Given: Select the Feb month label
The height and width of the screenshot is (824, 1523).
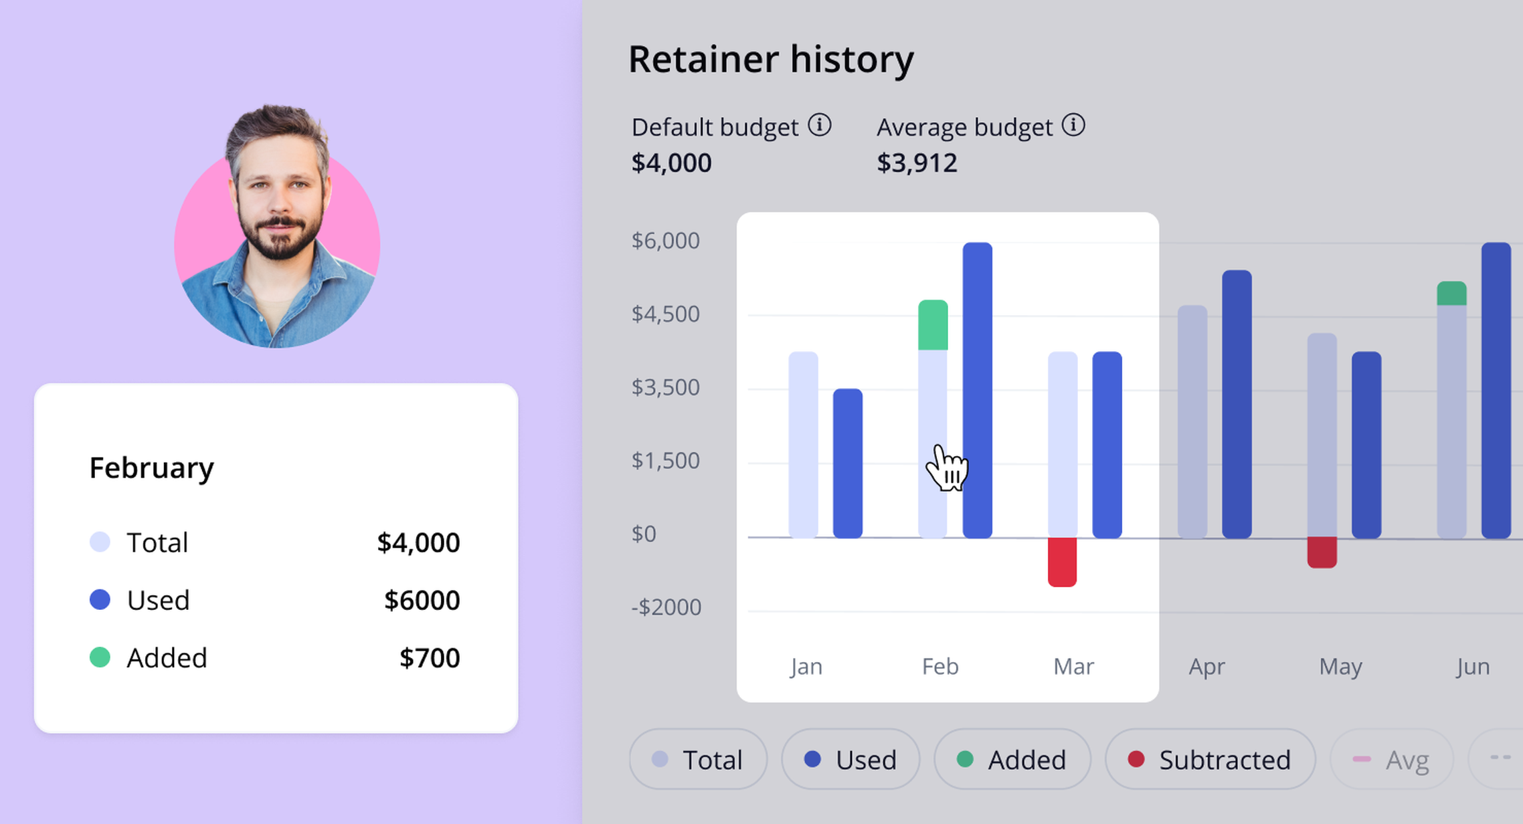Looking at the screenshot, I should point(939,666).
